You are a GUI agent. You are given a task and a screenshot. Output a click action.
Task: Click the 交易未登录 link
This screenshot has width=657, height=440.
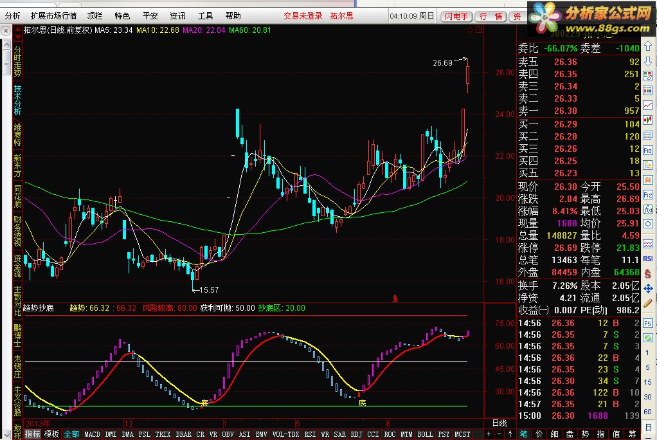pyautogui.click(x=303, y=16)
